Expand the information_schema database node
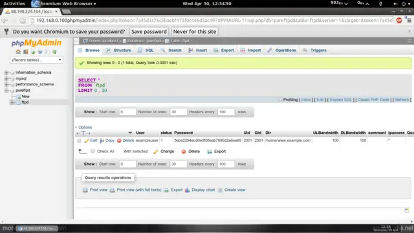The image size is (414, 233). tap(6, 72)
